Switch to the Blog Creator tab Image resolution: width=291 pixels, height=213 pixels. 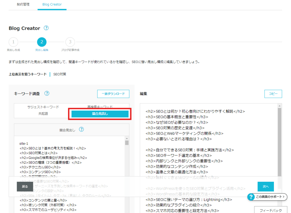(x=52, y=5)
